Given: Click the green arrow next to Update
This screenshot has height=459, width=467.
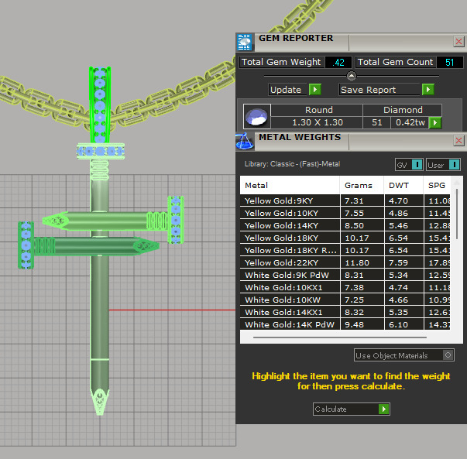Looking at the screenshot, I should 314,89.
